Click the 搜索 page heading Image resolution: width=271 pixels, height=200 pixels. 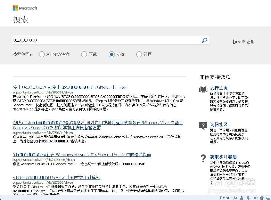pos(21,19)
